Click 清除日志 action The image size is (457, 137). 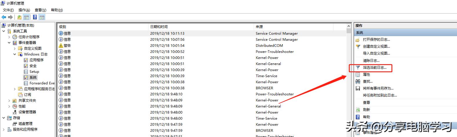tap(371, 61)
